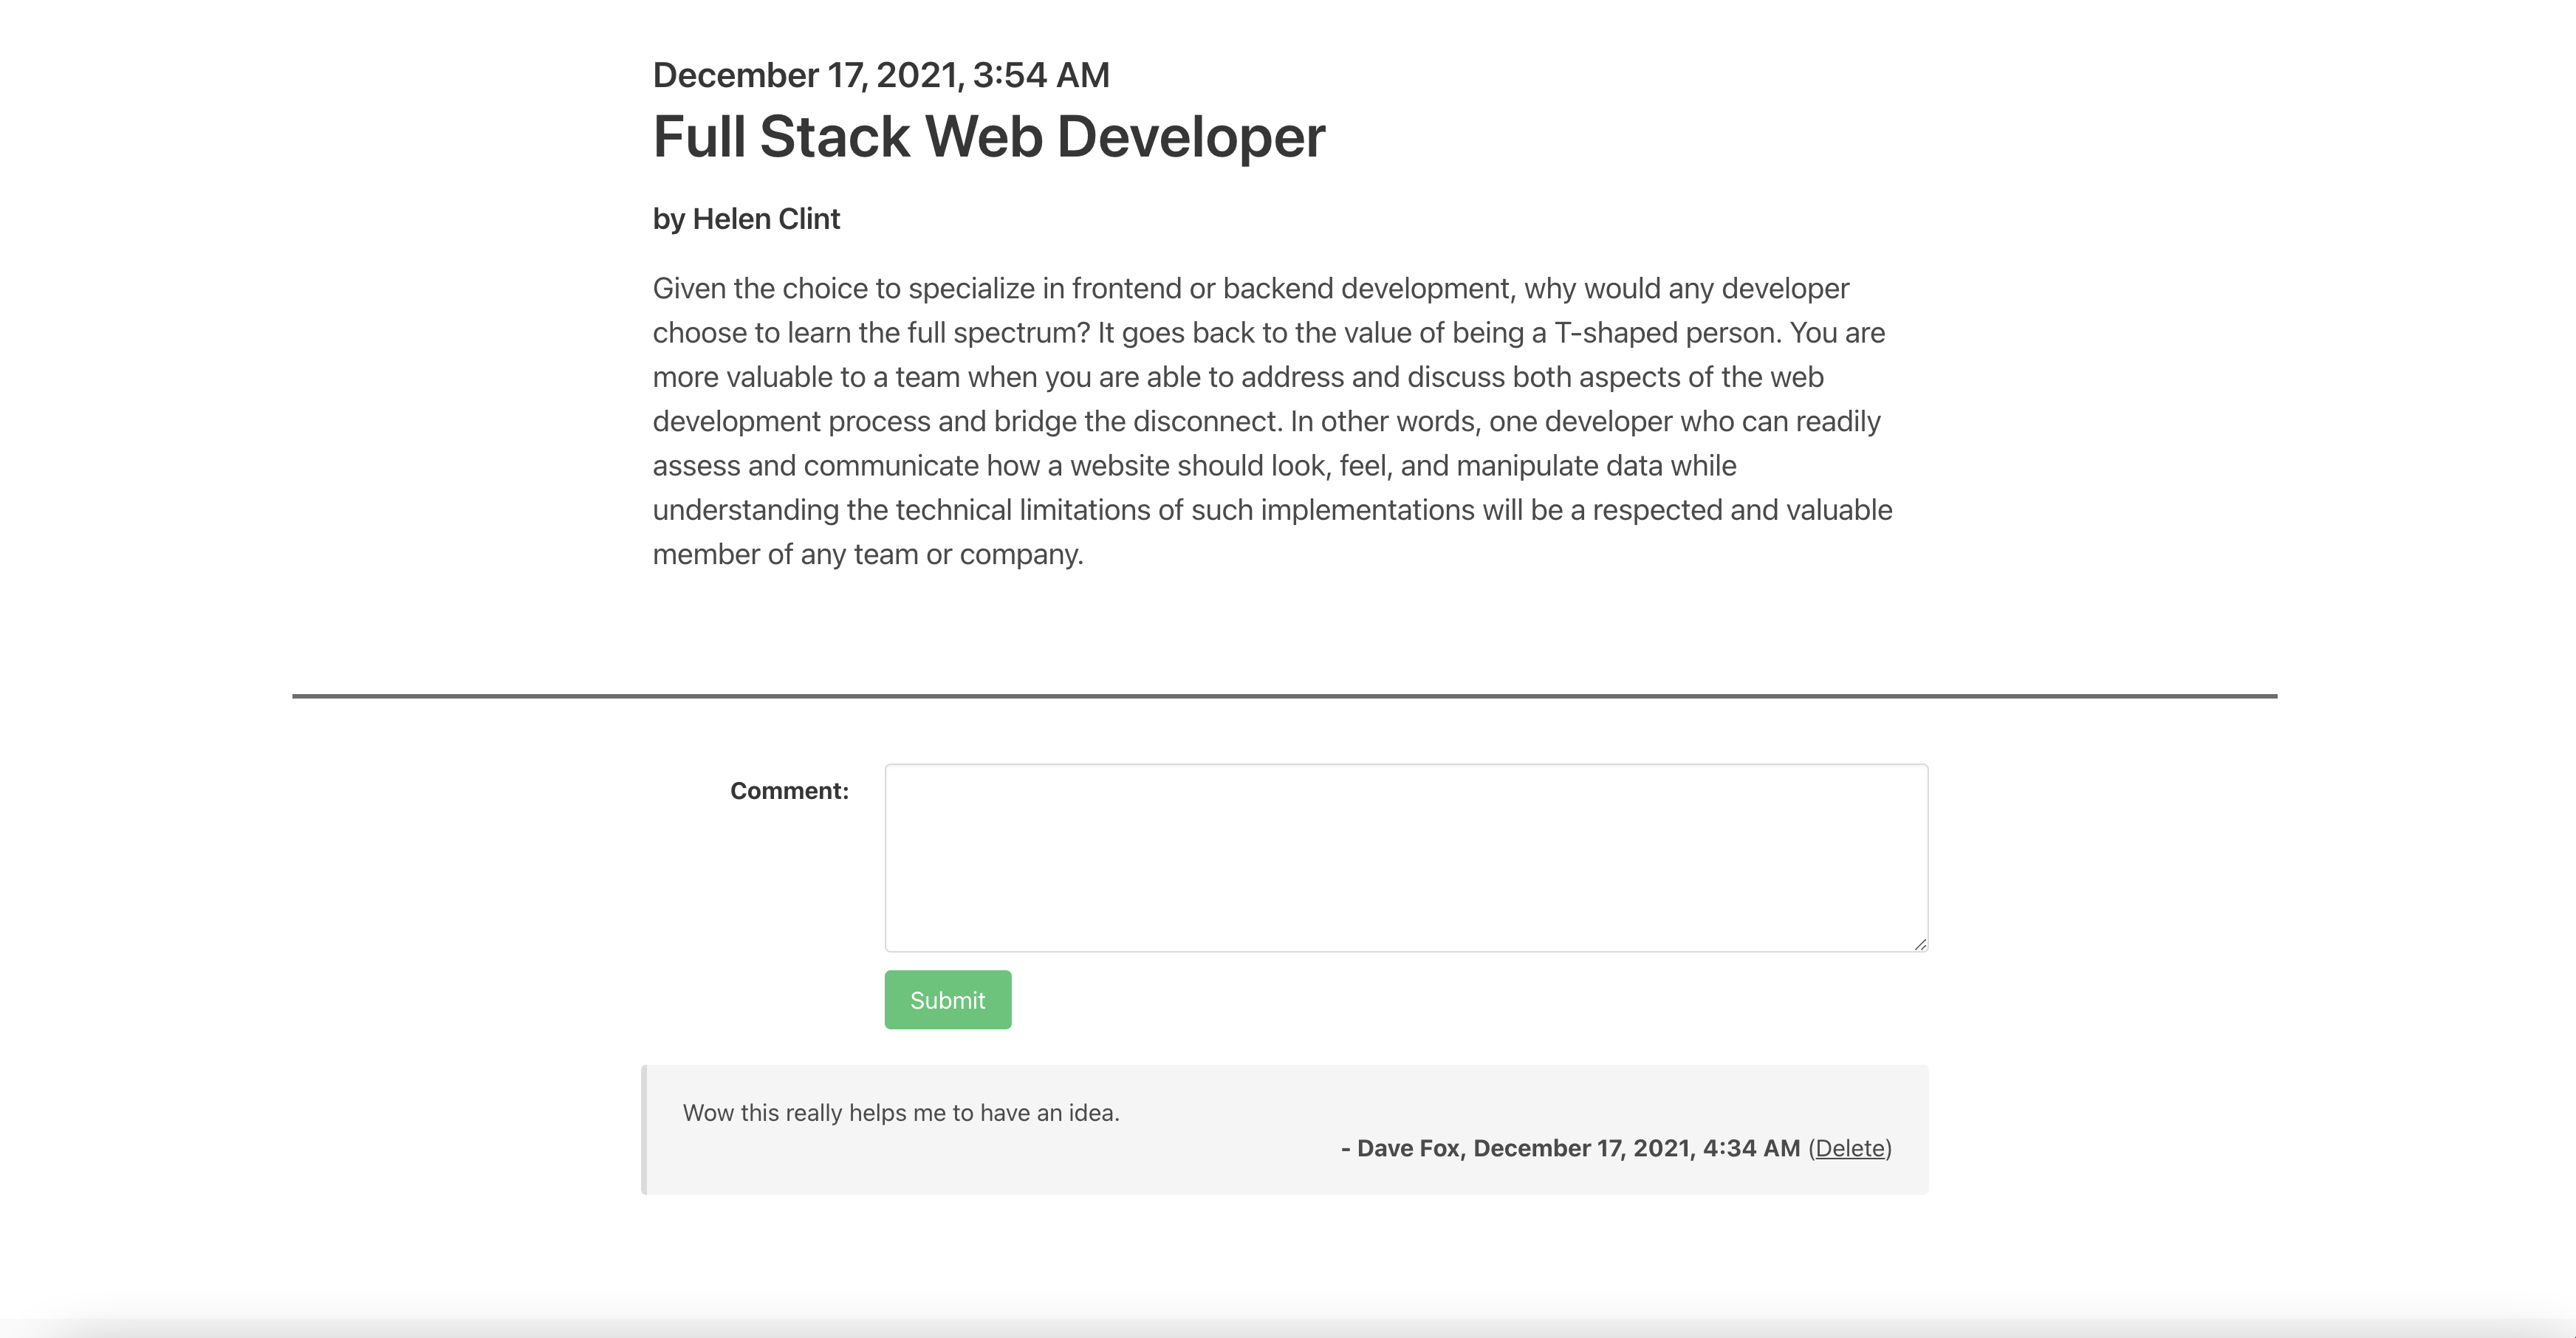
Task: Click the post timestamp December 17, 2021, 3:54 AM
Action: [x=880, y=74]
